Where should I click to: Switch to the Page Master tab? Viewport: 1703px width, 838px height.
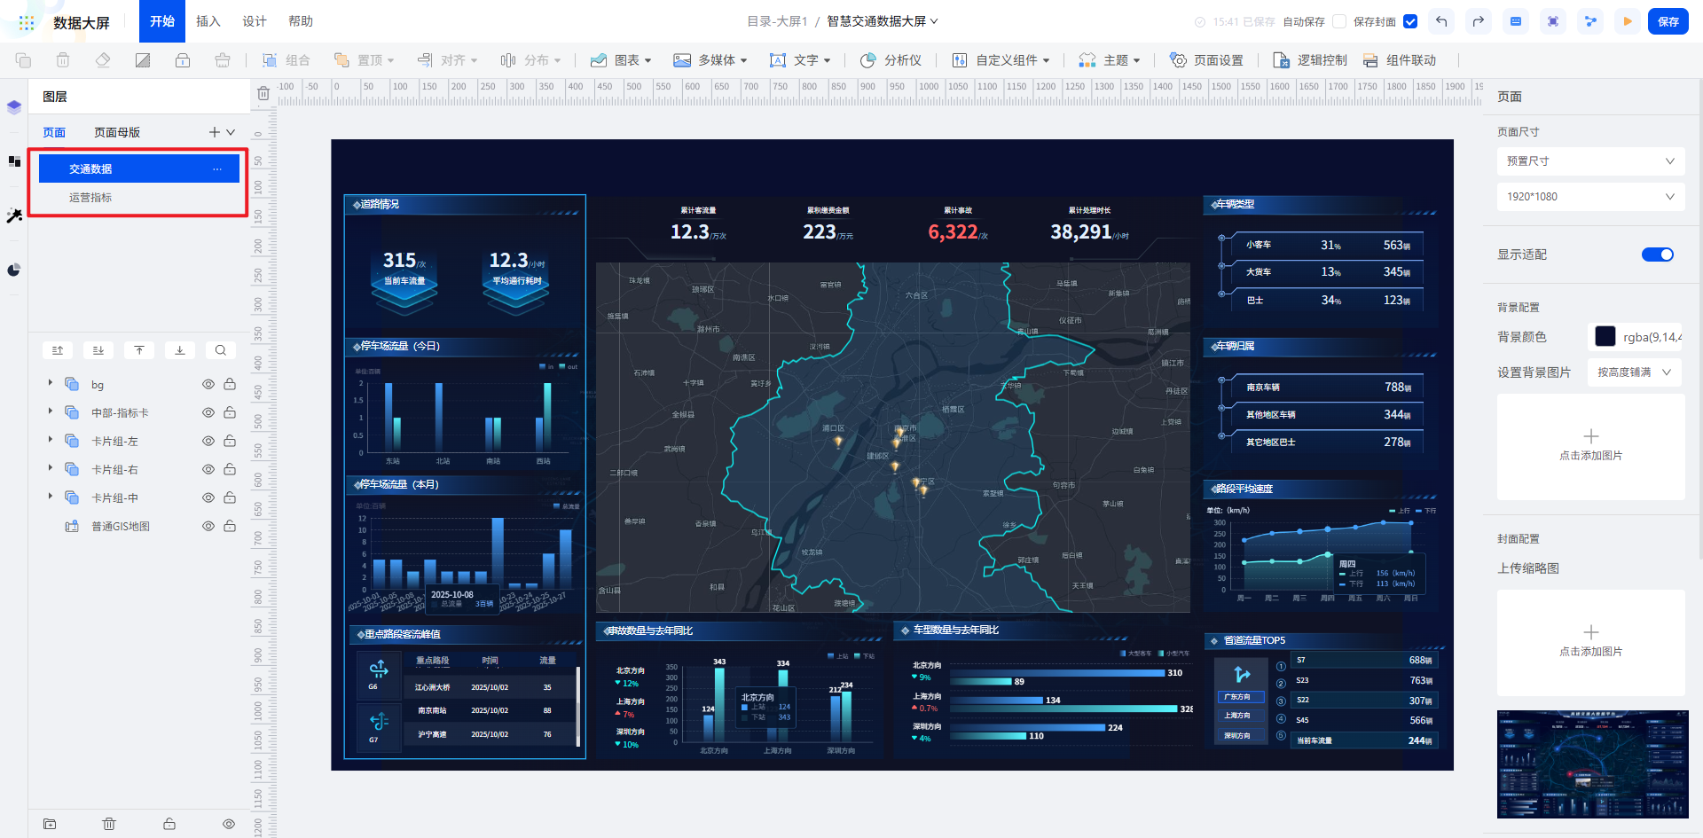coord(117,132)
